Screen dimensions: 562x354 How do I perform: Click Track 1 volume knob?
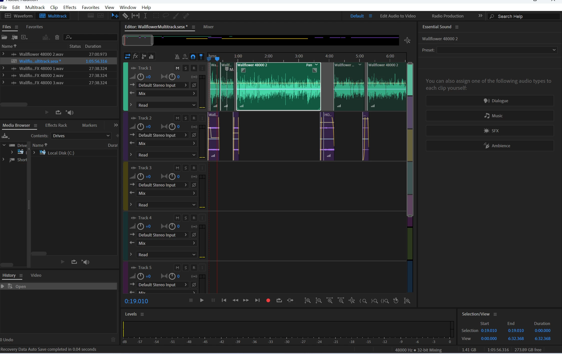pos(141,77)
